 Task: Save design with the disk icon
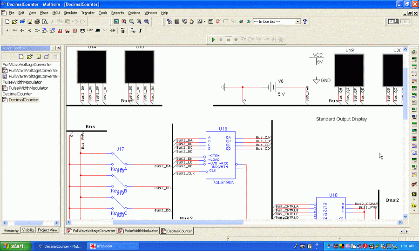[30, 21]
